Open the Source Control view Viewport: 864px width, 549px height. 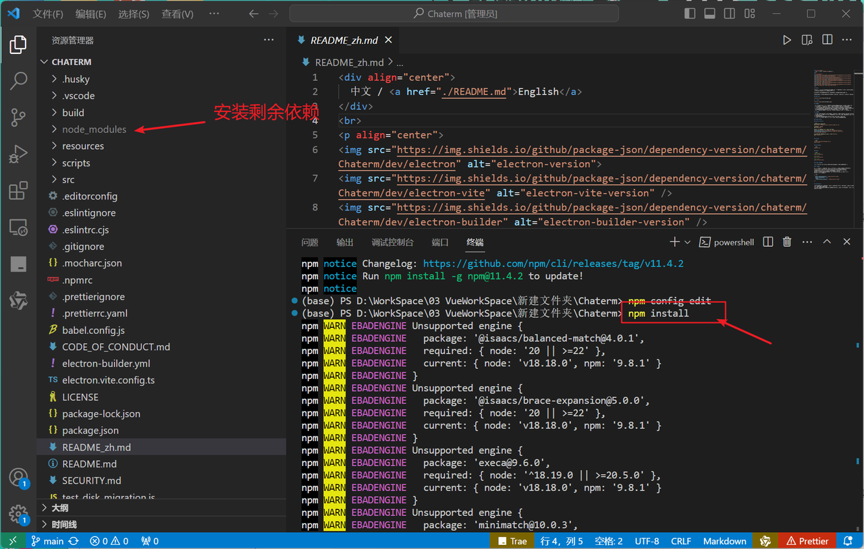18,117
